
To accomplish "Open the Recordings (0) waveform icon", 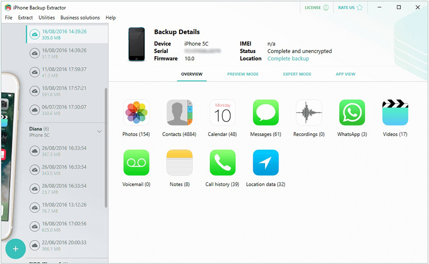I will (x=309, y=113).
